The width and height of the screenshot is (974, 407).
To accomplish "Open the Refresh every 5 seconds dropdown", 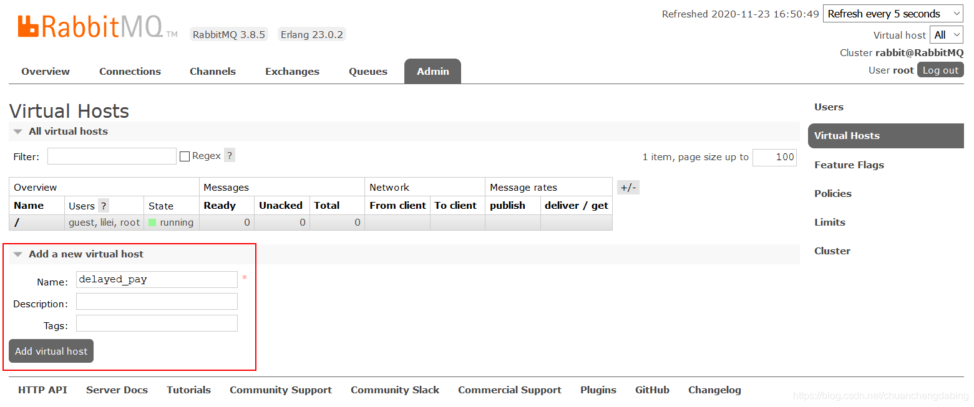I will [x=894, y=14].
